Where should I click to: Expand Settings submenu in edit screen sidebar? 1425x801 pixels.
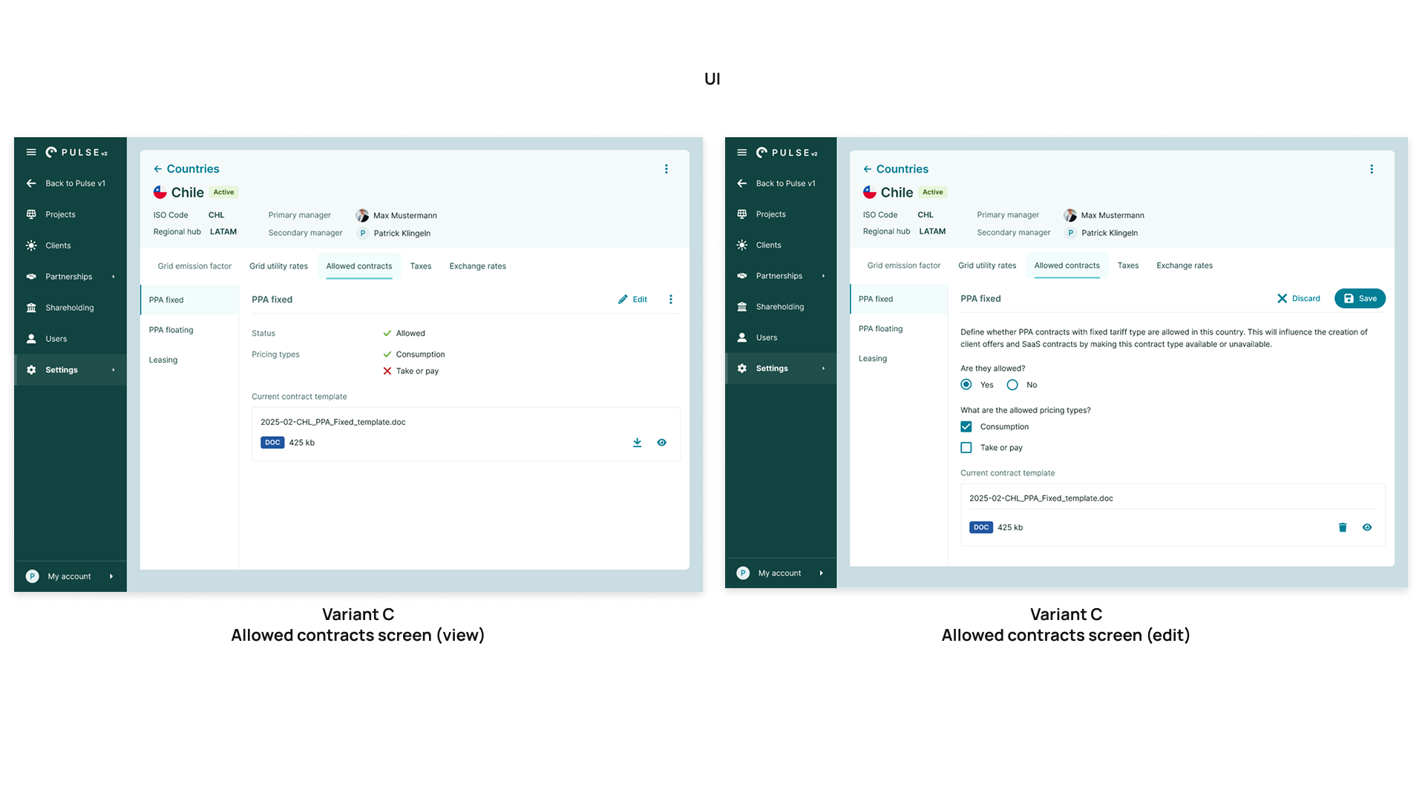tap(823, 369)
